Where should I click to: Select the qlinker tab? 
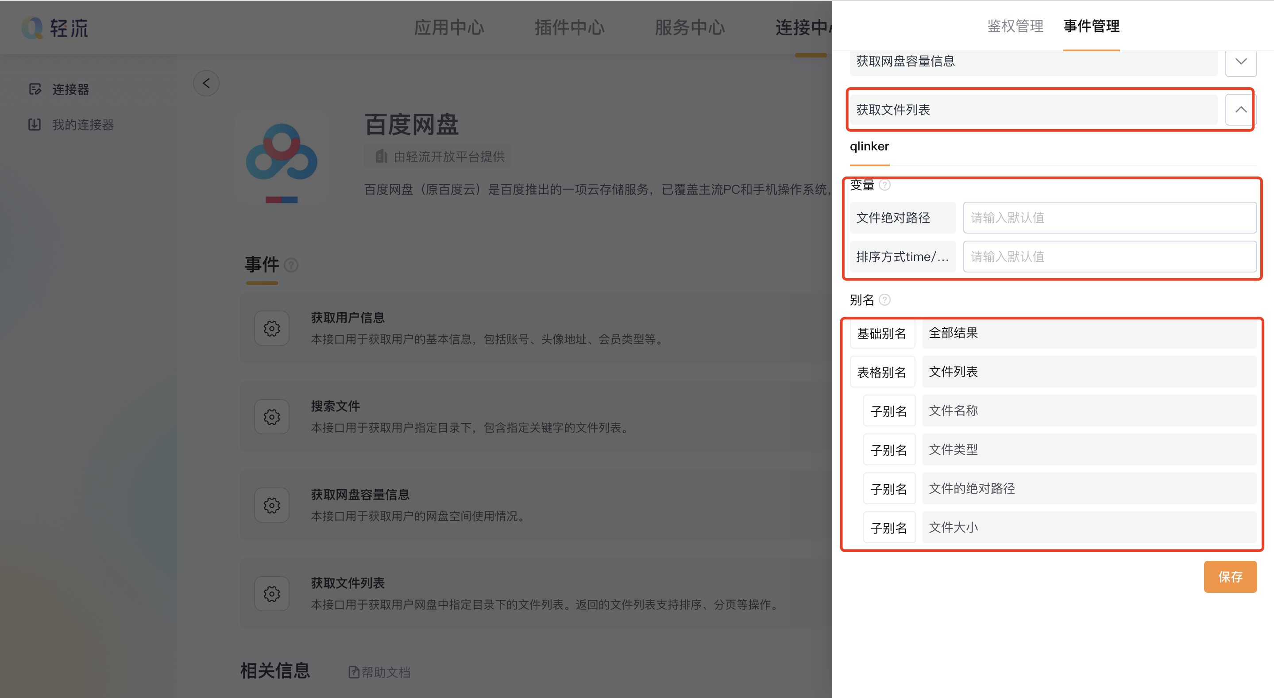click(x=869, y=146)
